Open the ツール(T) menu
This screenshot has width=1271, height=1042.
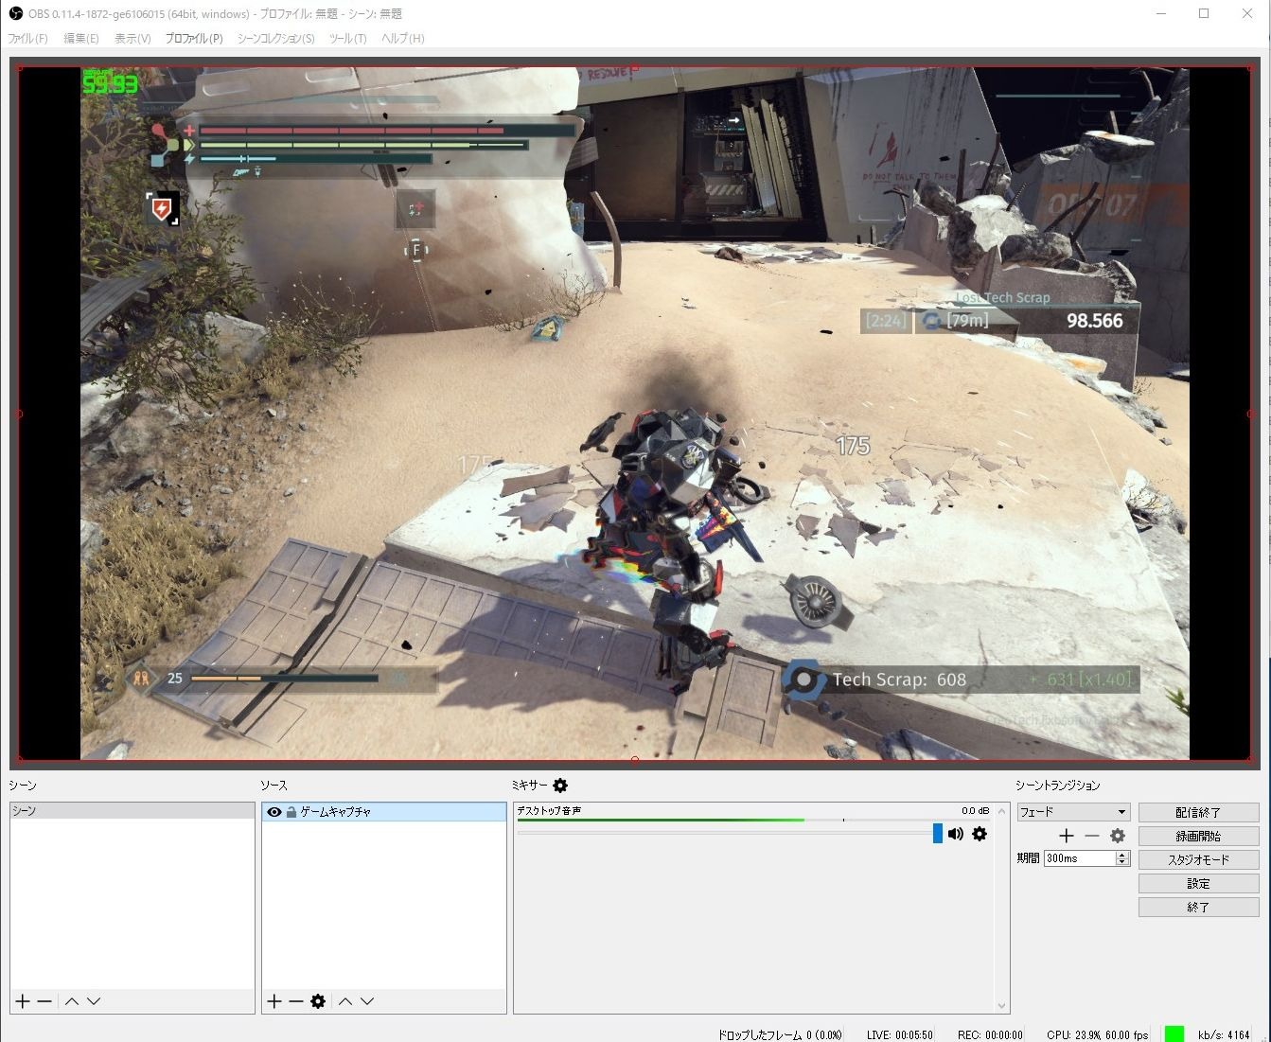(x=347, y=38)
